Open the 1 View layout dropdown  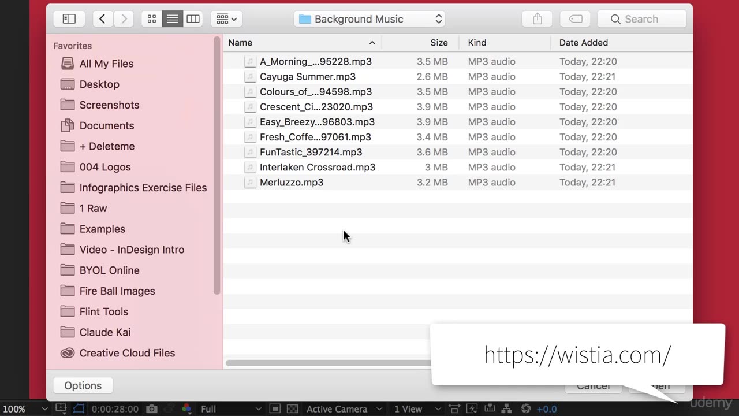pyautogui.click(x=417, y=409)
